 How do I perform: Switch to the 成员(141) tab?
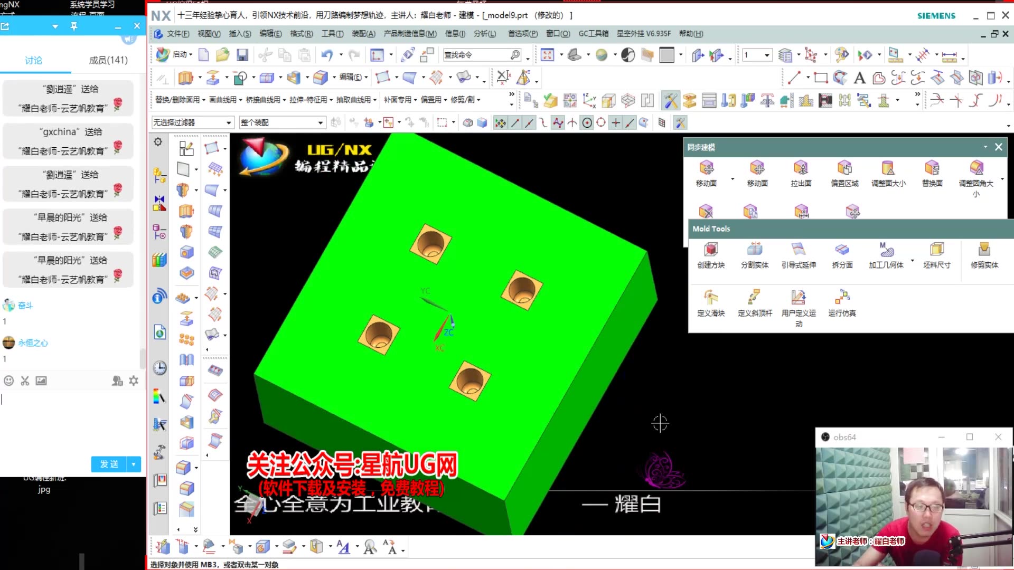pos(108,60)
